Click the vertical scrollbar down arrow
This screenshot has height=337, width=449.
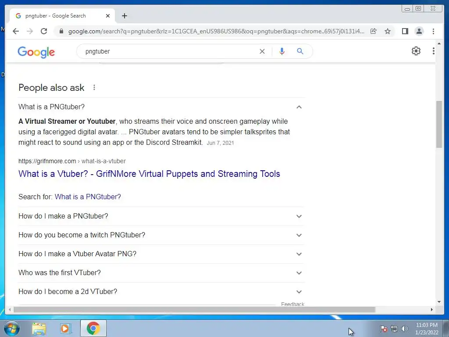439,302
